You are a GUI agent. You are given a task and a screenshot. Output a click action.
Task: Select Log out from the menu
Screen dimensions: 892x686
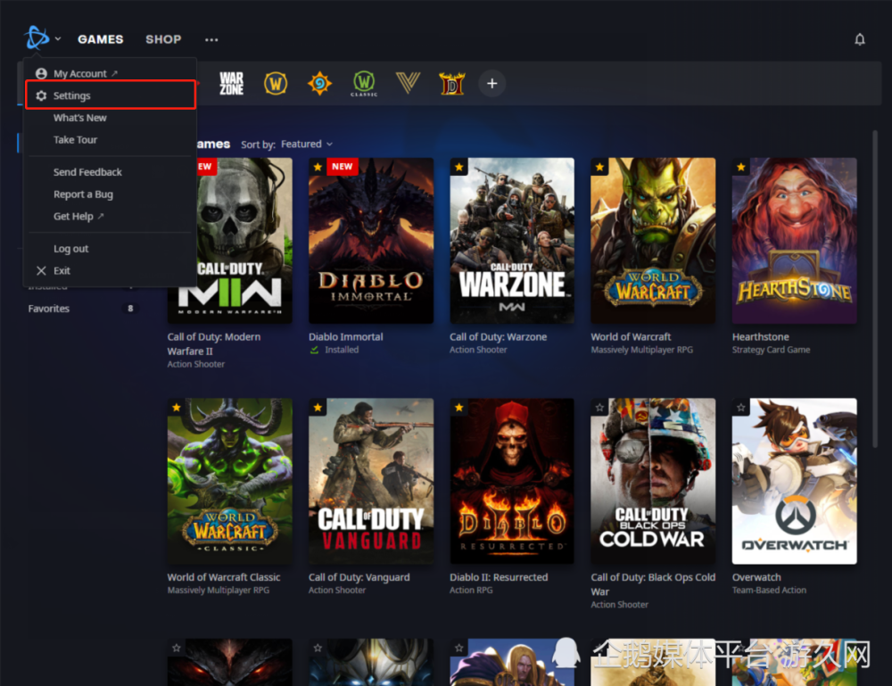coord(71,249)
